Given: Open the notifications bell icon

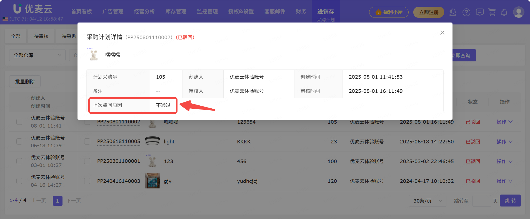Looking at the screenshot, I should tap(504, 12).
